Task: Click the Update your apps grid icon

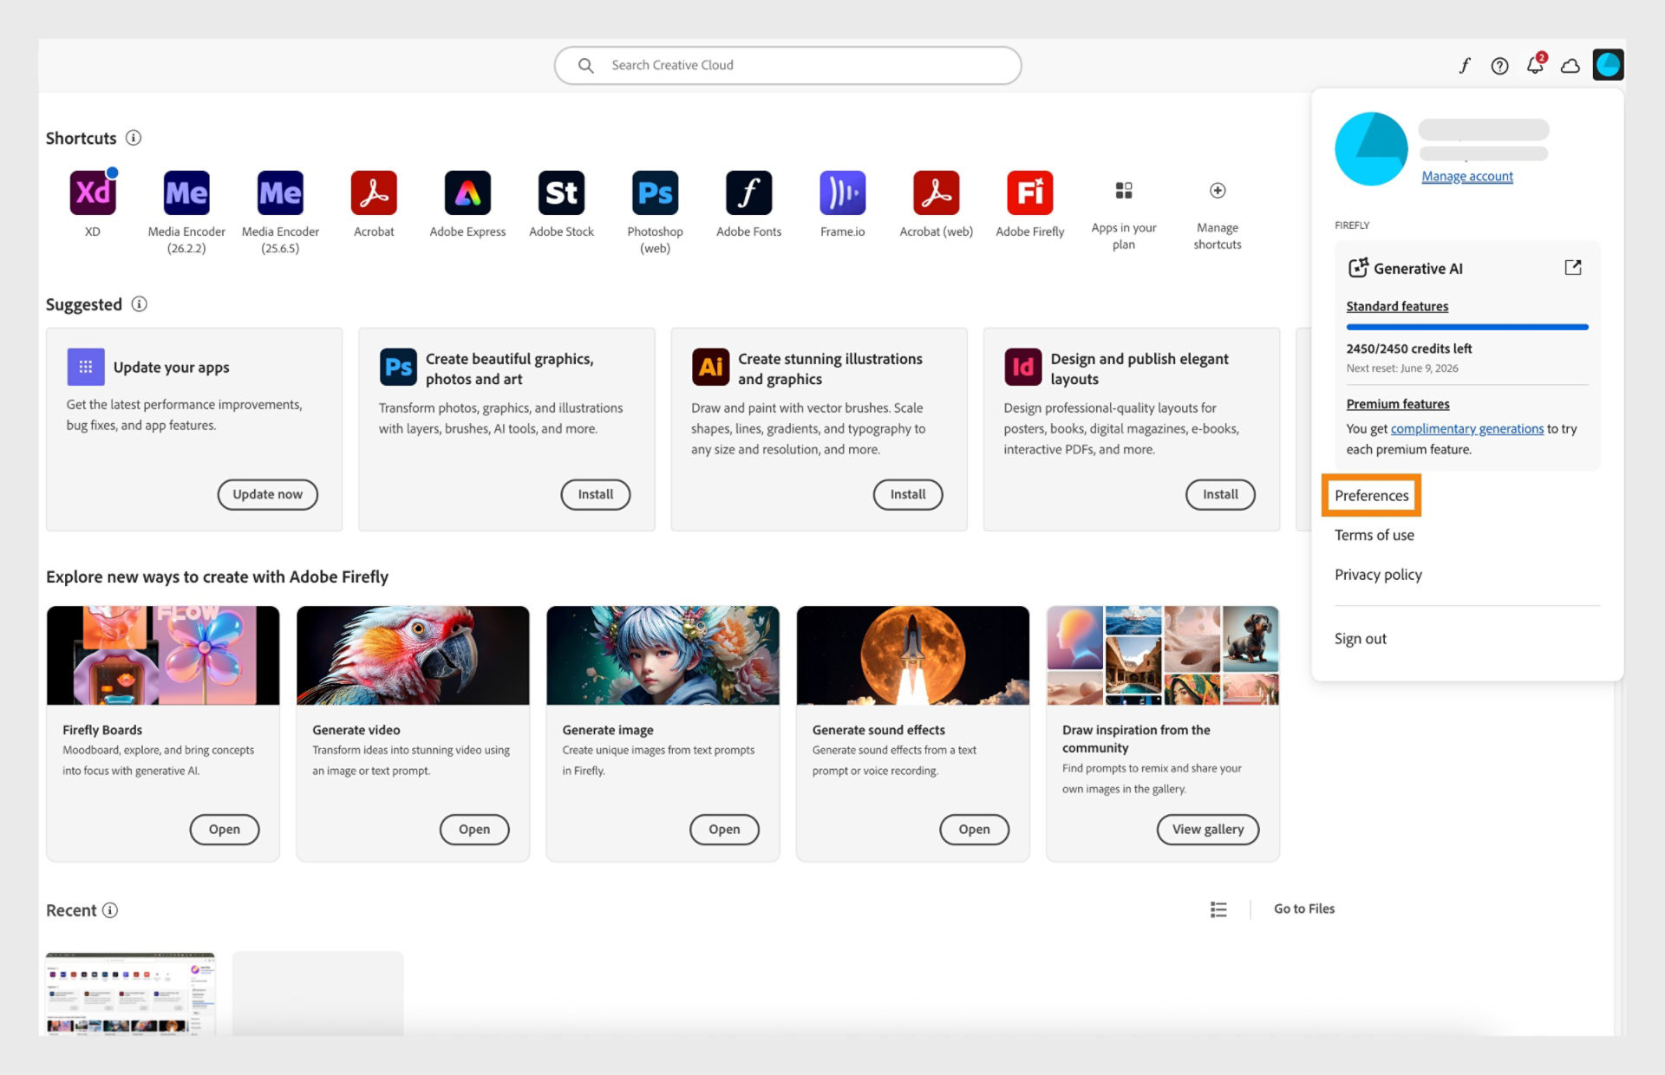Action: [x=86, y=367]
